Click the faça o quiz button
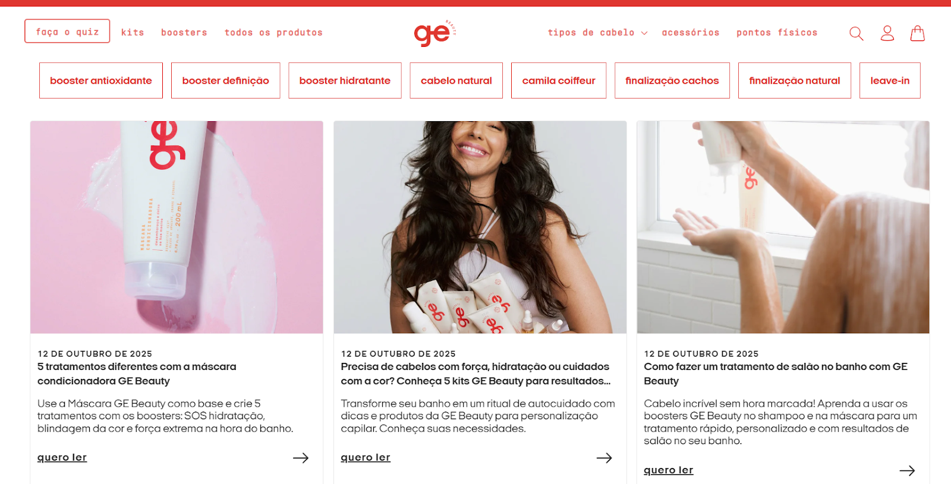This screenshot has width=951, height=484. [x=67, y=31]
